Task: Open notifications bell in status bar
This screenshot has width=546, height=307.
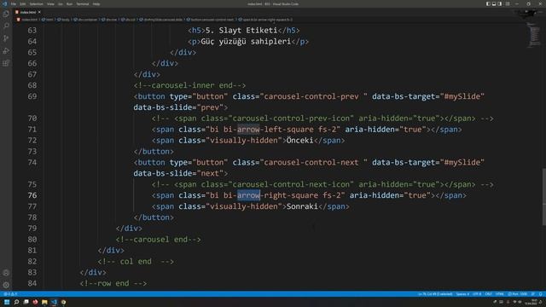Action: coord(540,294)
